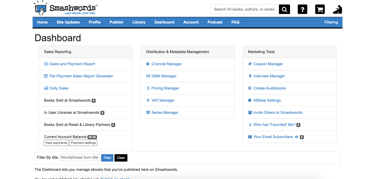Open the Affiliate Settings link
Viewport: 378px width, 179px height.
point(267,100)
